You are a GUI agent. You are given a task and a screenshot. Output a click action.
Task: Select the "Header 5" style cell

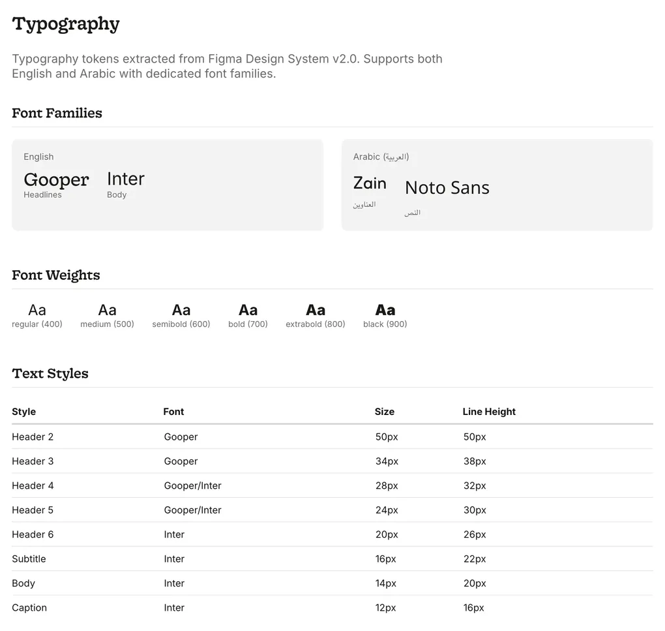[x=33, y=510]
